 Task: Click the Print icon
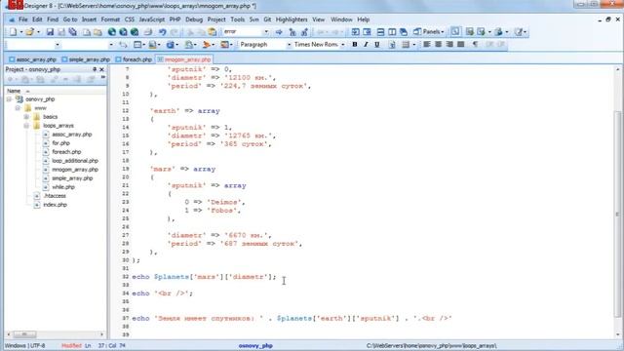coord(148,32)
